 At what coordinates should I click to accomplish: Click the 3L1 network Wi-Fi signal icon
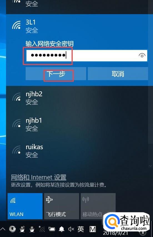pyautogui.click(x=16, y=25)
